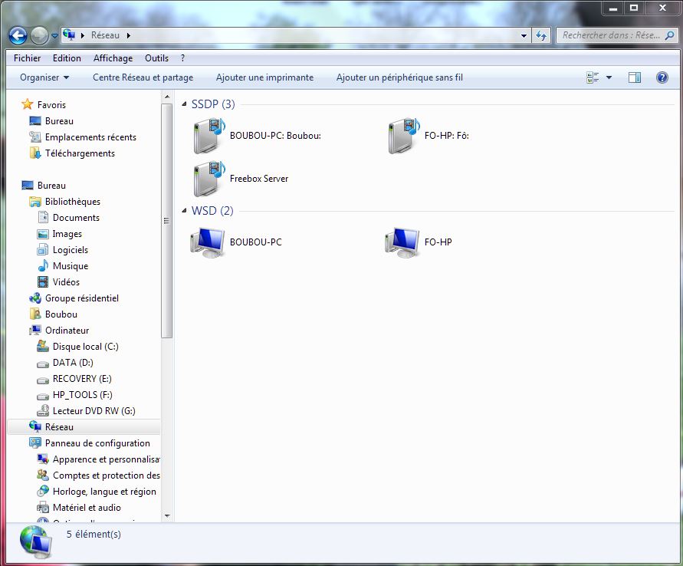The width and height of the screenshot is (683, 566).
Task: Select FO-HP: Fô: media device
Action: 429,136
